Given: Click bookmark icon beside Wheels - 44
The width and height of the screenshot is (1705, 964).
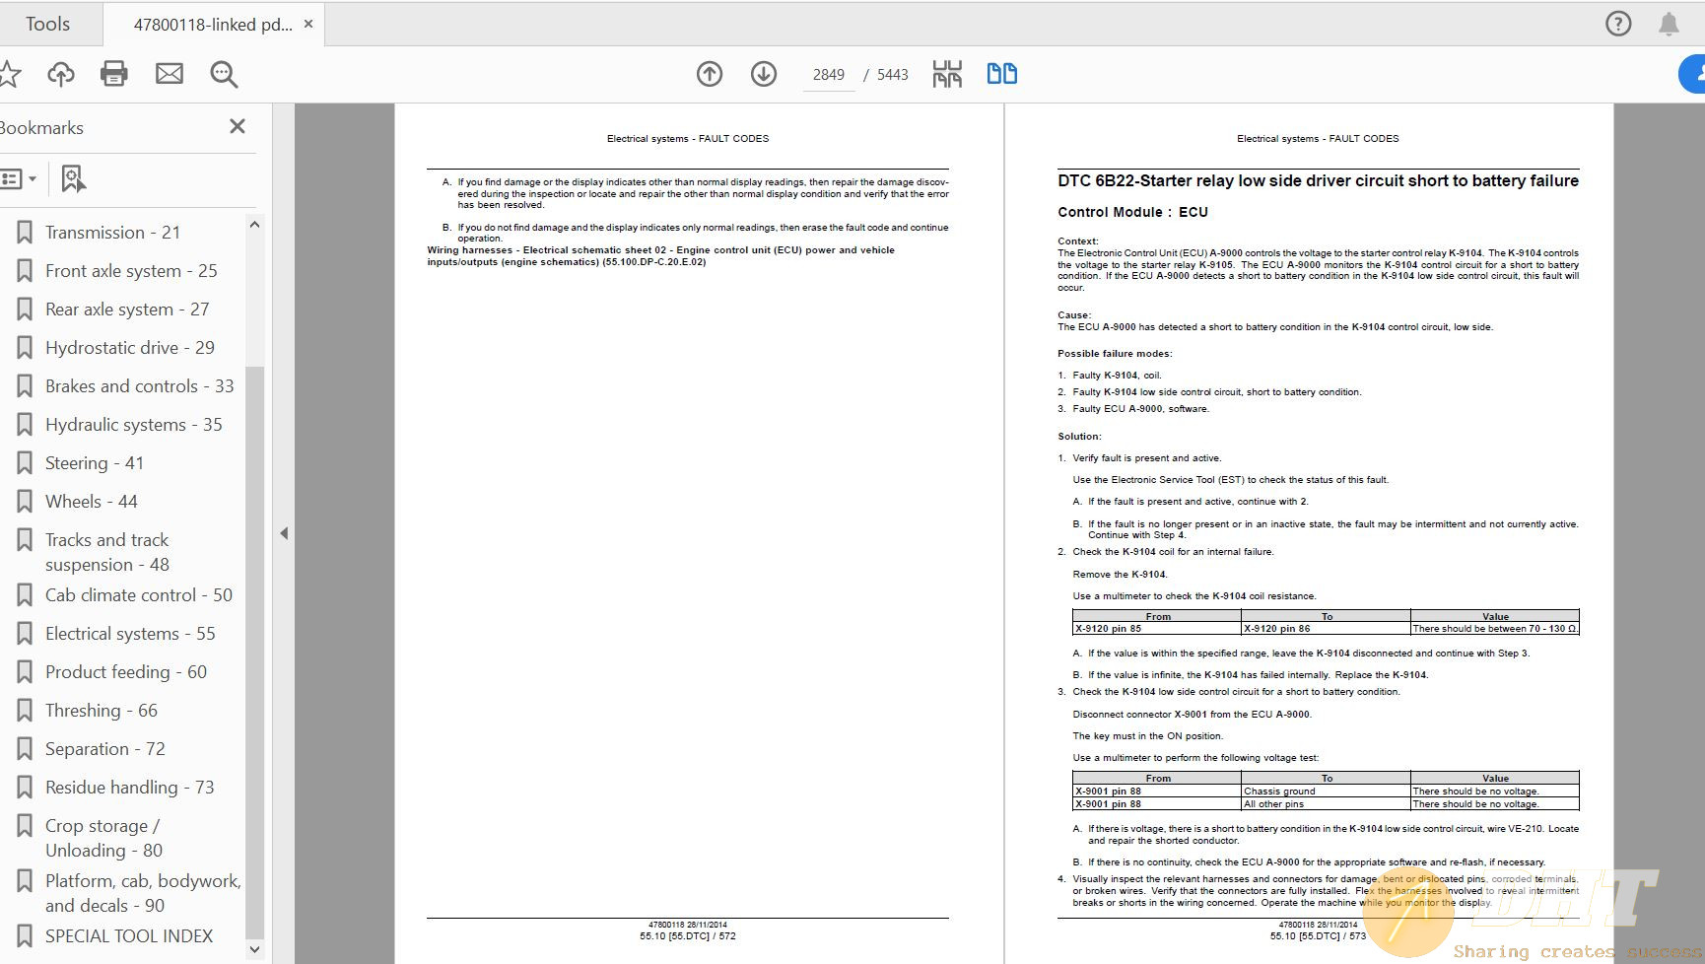Looking at the screenshot, I should click(x=25, y=502).
